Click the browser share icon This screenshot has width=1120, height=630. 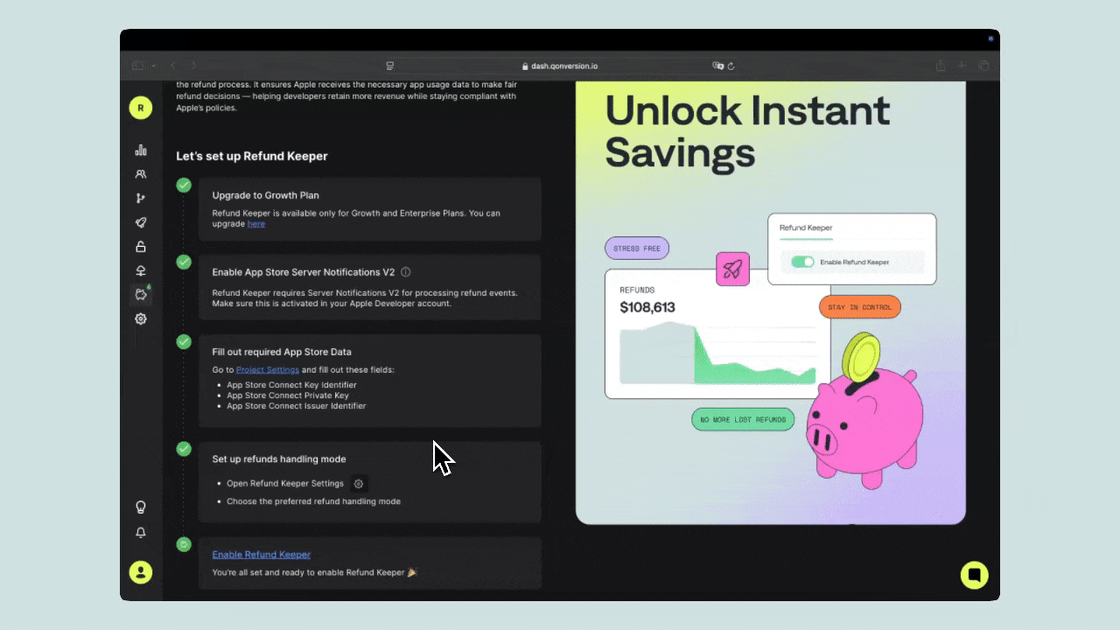941,66
